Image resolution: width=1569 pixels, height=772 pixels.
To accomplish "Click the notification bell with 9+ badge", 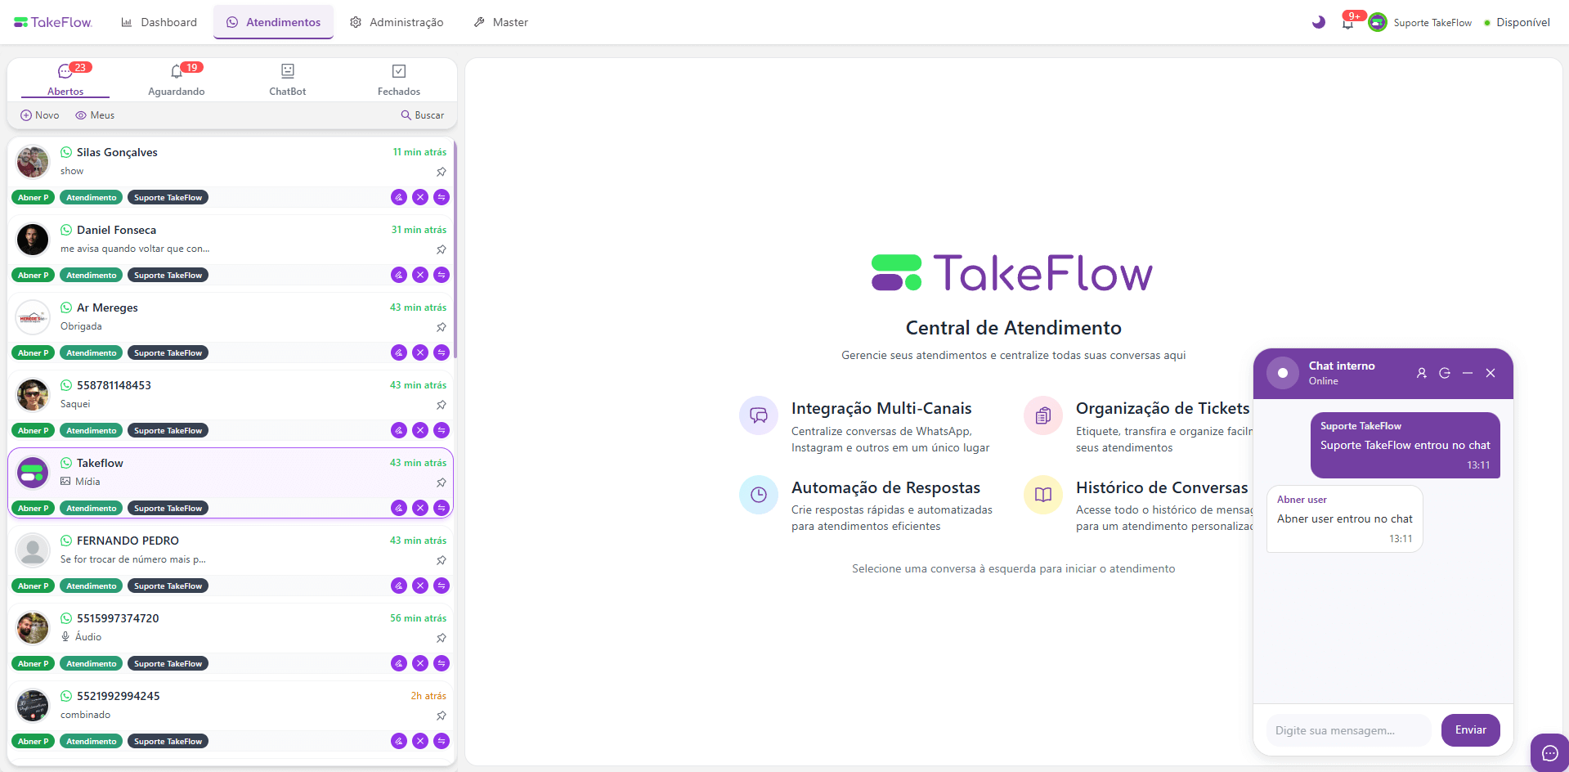I will [x=1347, y=22].
